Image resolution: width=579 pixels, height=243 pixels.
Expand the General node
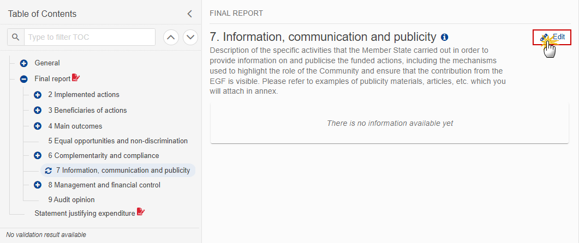24,63
